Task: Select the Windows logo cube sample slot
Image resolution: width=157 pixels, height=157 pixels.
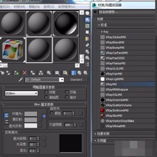Action: pyautogui.click(x=13, y=50)
